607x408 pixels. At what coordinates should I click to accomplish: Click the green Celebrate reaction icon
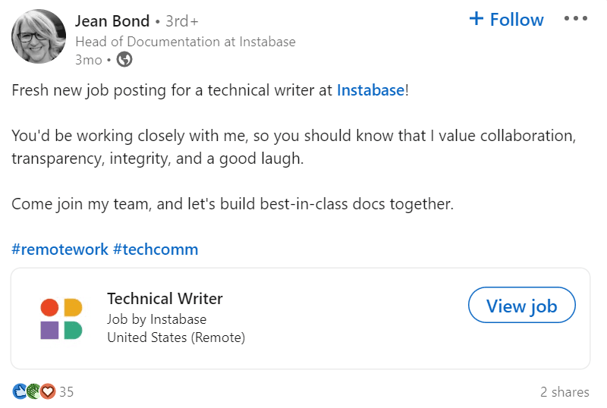point(33,391)
